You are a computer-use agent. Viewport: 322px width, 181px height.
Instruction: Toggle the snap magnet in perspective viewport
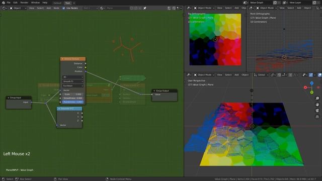click(x=279, y=75)
